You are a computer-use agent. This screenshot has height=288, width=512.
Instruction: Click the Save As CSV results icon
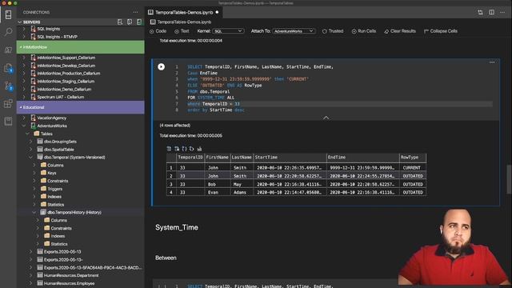(x=169, y=149)
